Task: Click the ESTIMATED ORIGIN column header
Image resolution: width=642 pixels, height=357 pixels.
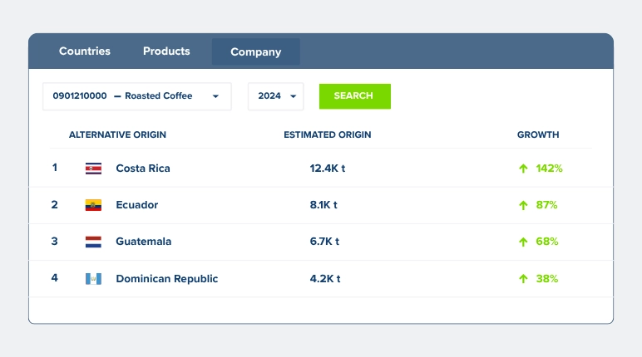Action: point(328,135)
